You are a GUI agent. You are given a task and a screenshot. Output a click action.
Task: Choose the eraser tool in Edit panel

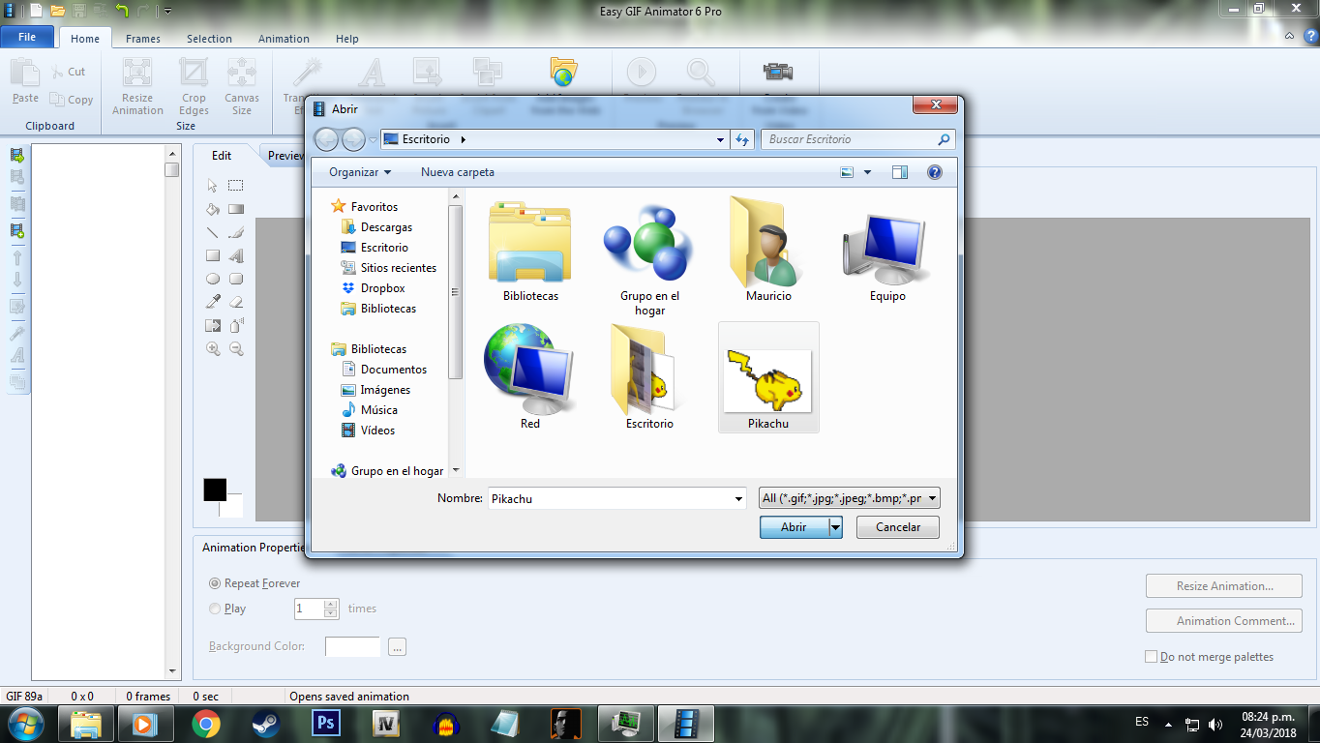pos(236,303)
